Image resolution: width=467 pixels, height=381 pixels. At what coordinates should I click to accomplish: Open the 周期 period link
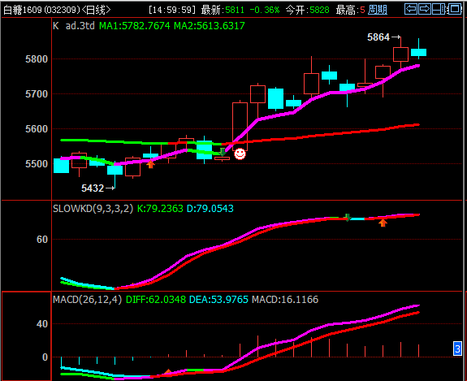[378, 10]
